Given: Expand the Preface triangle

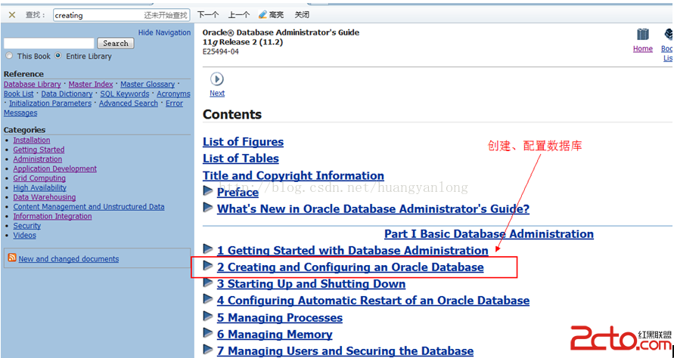Looking at the screenshot, I should 208,190.
